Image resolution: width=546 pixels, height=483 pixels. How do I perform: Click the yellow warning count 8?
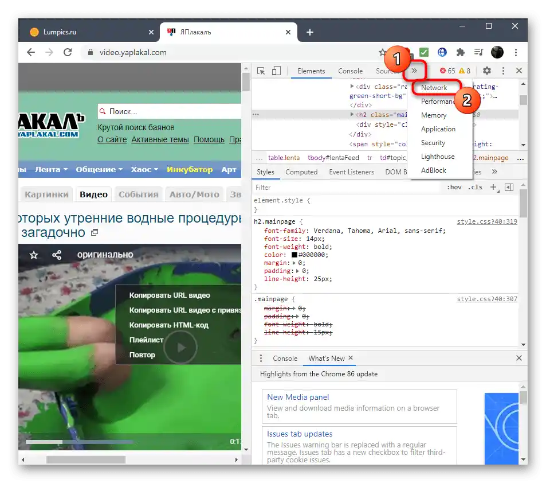(465, 71)
